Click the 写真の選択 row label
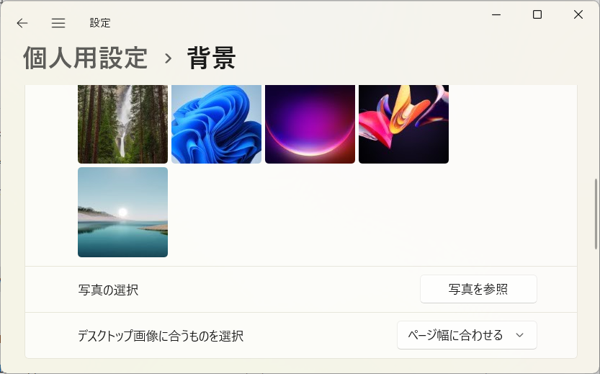The width and height of the screenshot is (600, 374). coord(108,290)
